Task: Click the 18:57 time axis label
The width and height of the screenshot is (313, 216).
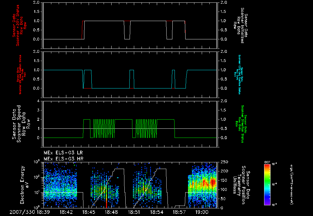Action: pos(179,212)
